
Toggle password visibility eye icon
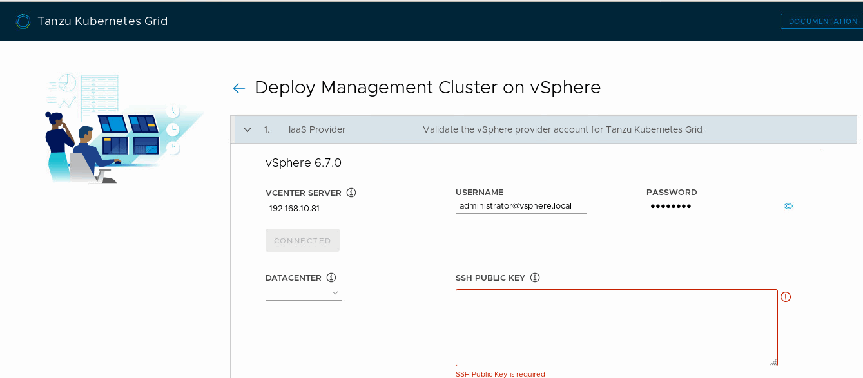pyautogui.click(x=788, y=206)
